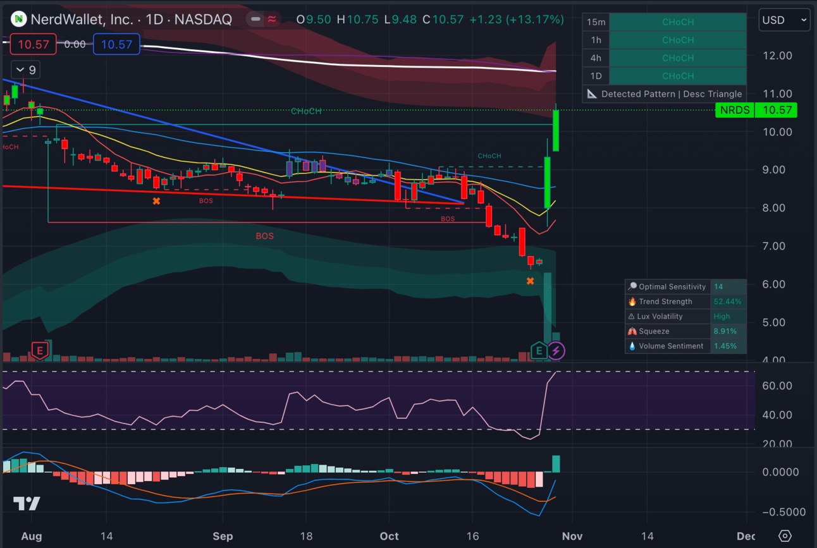Click the high price value H10.75

(x=357, y=20)
